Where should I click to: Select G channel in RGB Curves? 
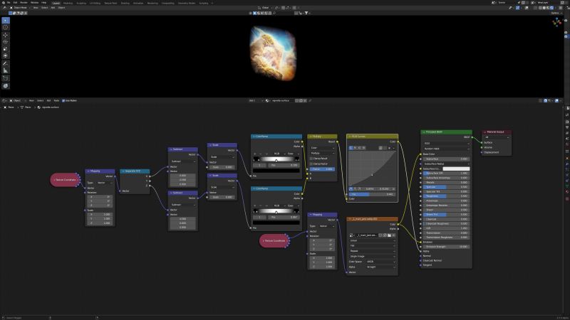(x=360, y=148)
